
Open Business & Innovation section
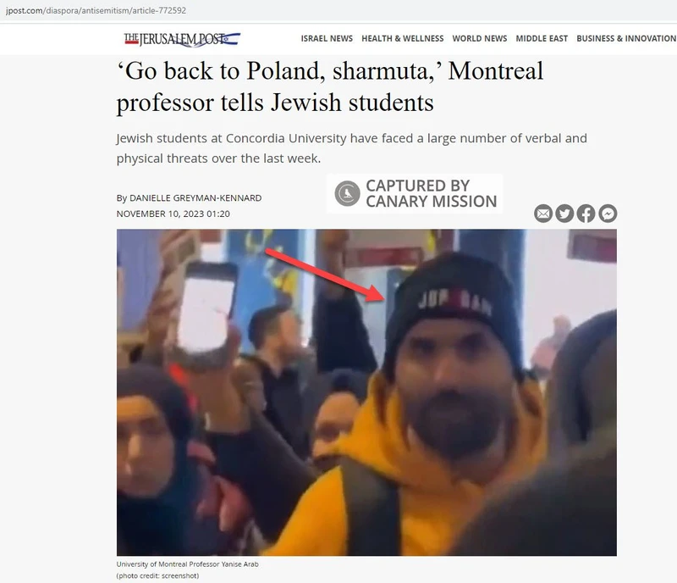coord(626,38)
